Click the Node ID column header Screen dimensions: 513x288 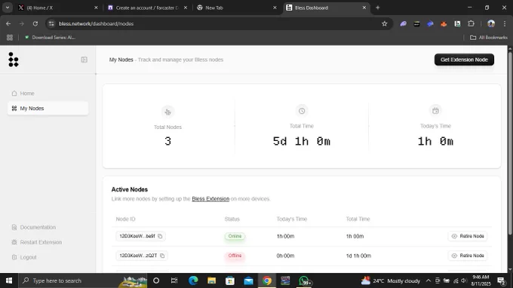point(126,219)
